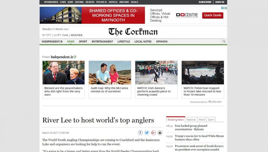
Task: Click the shared offices Maynooth ad banner
Action: (113, 15)
